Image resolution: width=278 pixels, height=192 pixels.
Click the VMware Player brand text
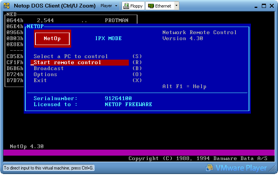(241, 168)
